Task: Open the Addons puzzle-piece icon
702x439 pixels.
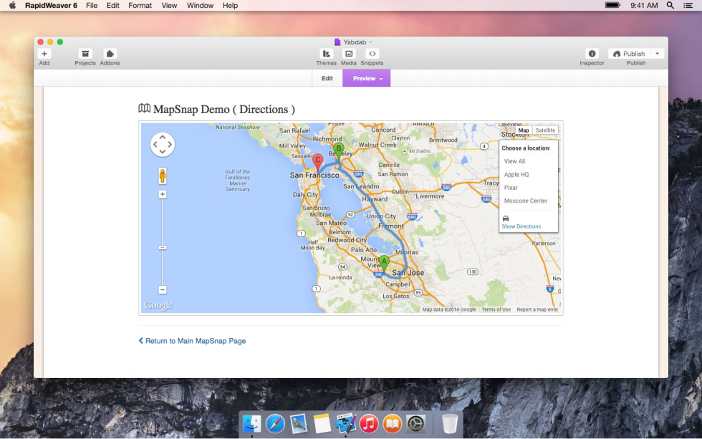Action: [110, 54]
